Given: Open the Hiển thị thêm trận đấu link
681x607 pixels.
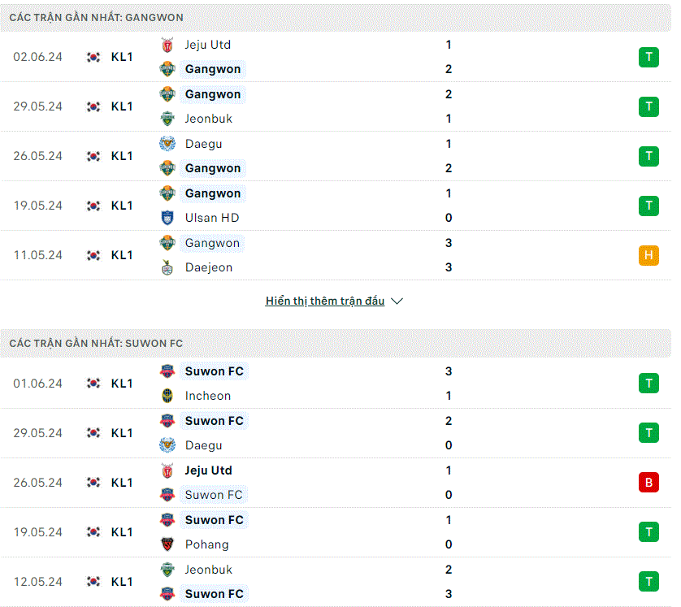Looking at the screenshot, I should click(x=325, y=301).
